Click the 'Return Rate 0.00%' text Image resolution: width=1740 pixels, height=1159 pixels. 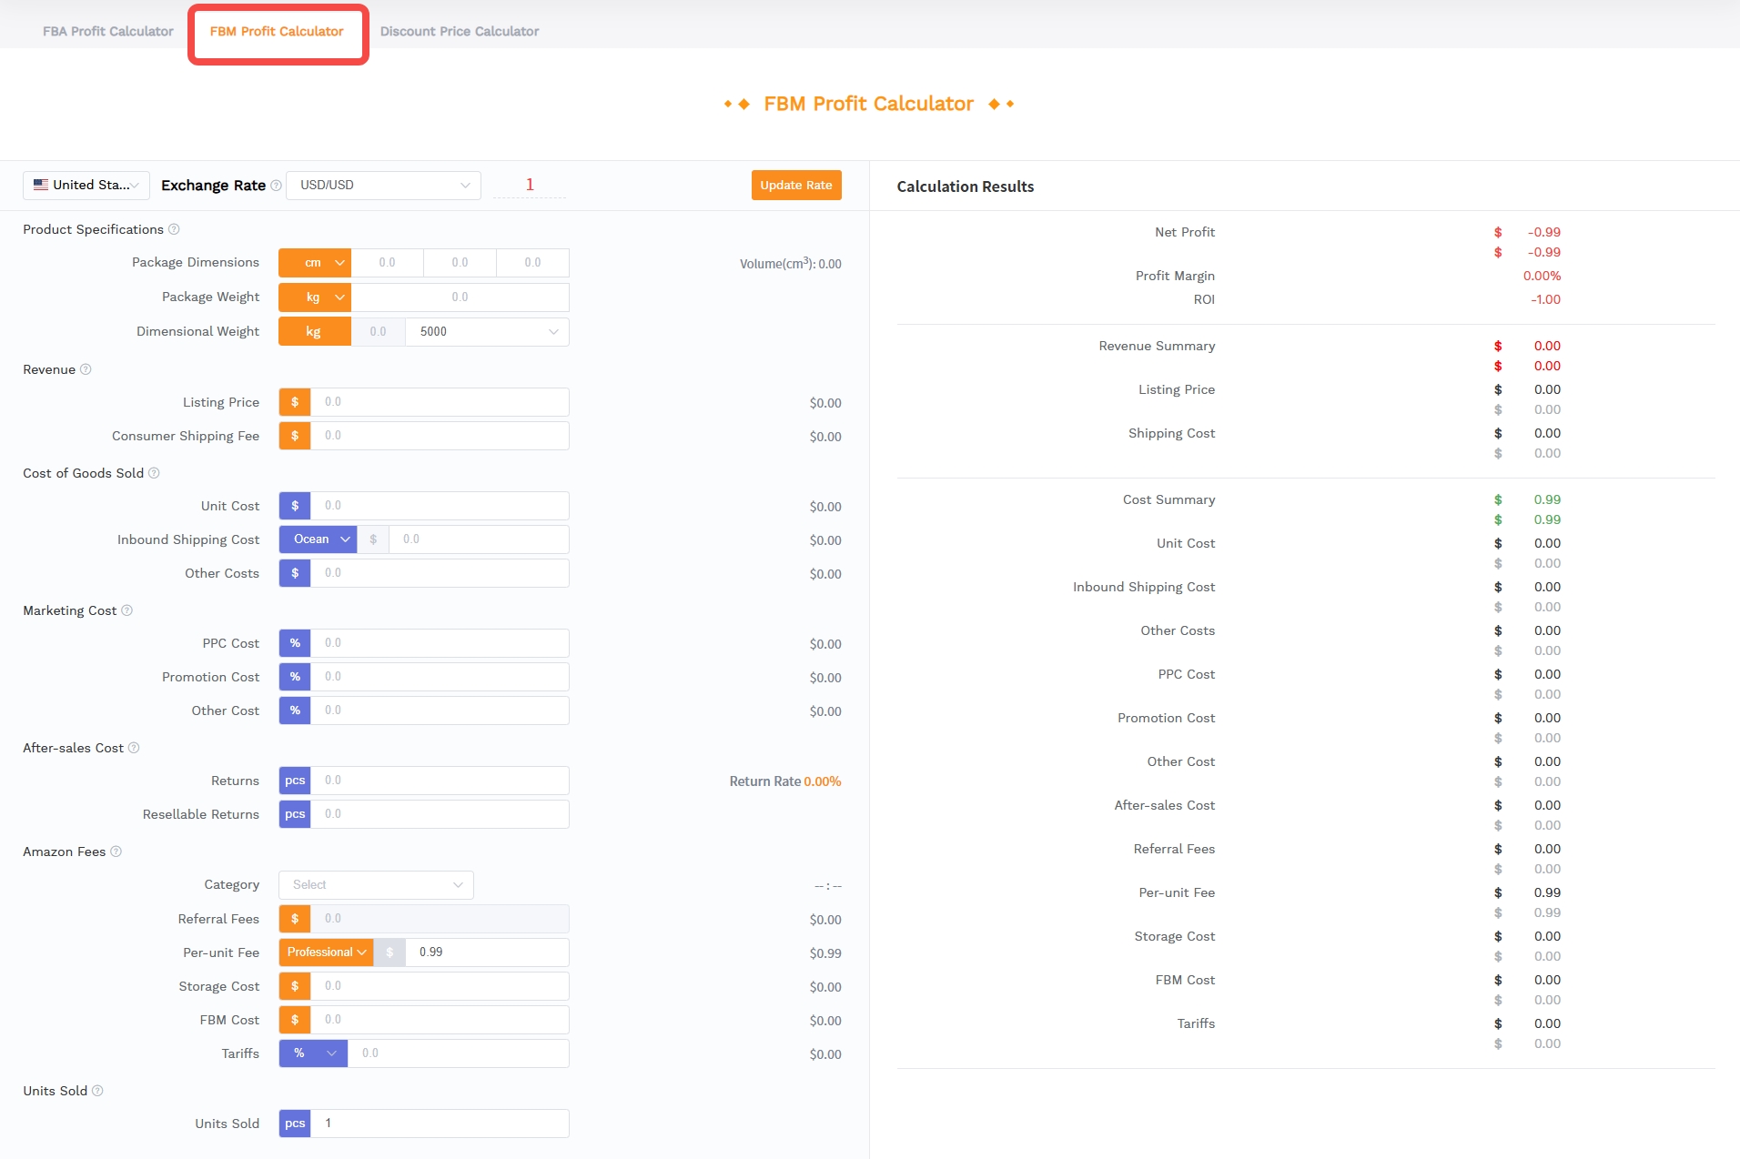click(785, 781)
